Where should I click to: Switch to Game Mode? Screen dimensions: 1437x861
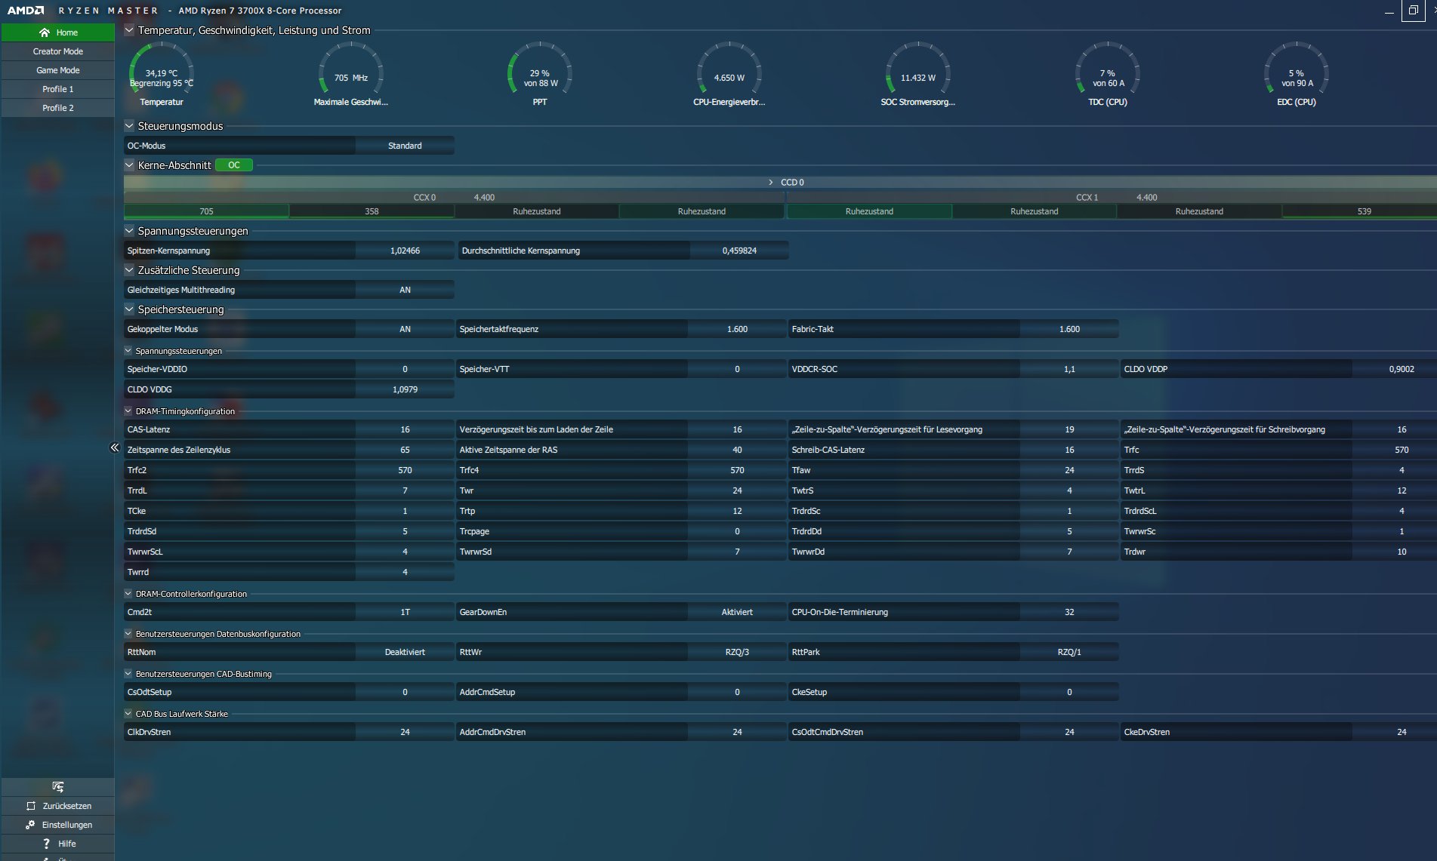click(x=58, y=70)
